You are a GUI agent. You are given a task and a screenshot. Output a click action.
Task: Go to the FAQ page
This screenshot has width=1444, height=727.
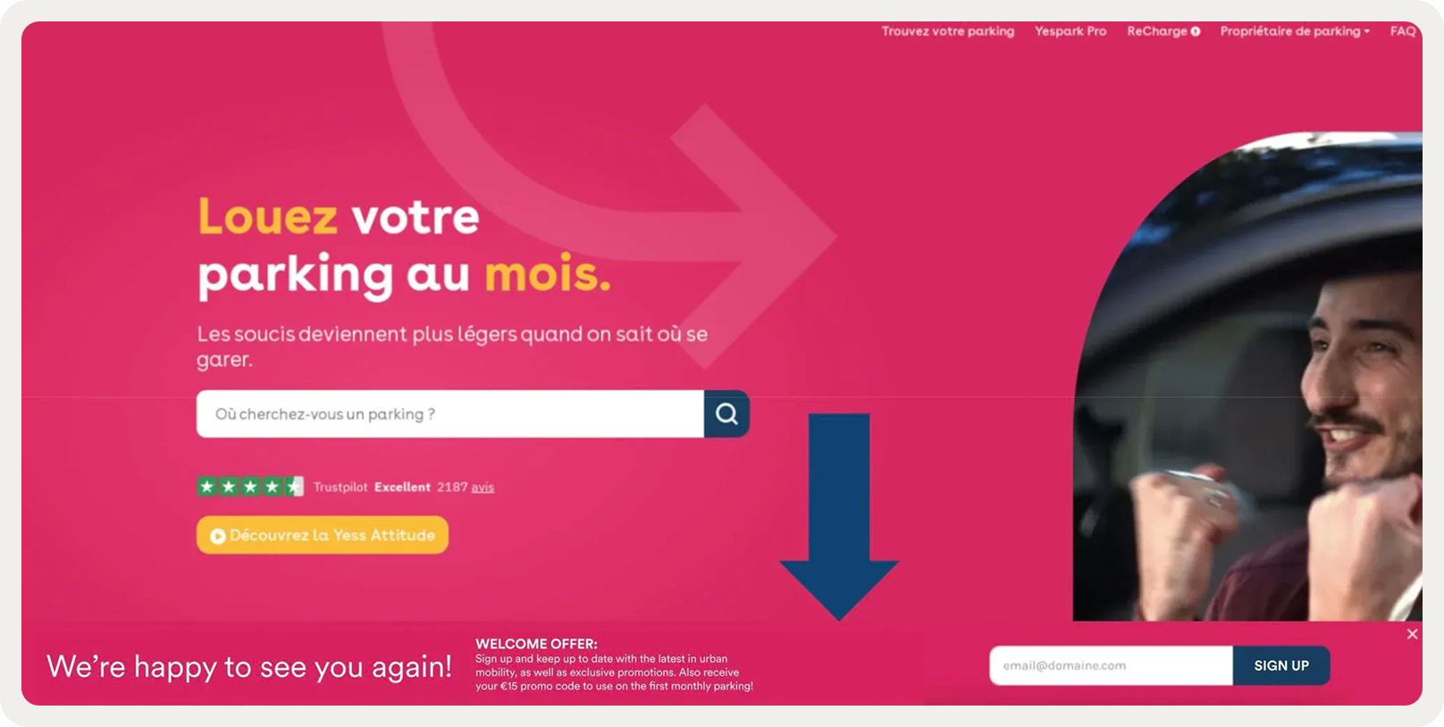point(1403,31)
